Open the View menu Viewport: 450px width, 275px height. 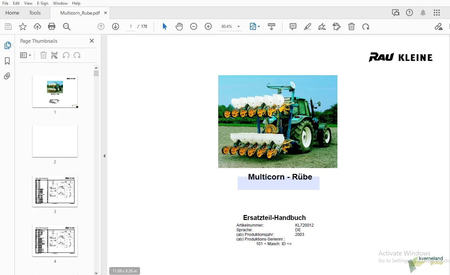pyautogui.click(x=28, y=3)
